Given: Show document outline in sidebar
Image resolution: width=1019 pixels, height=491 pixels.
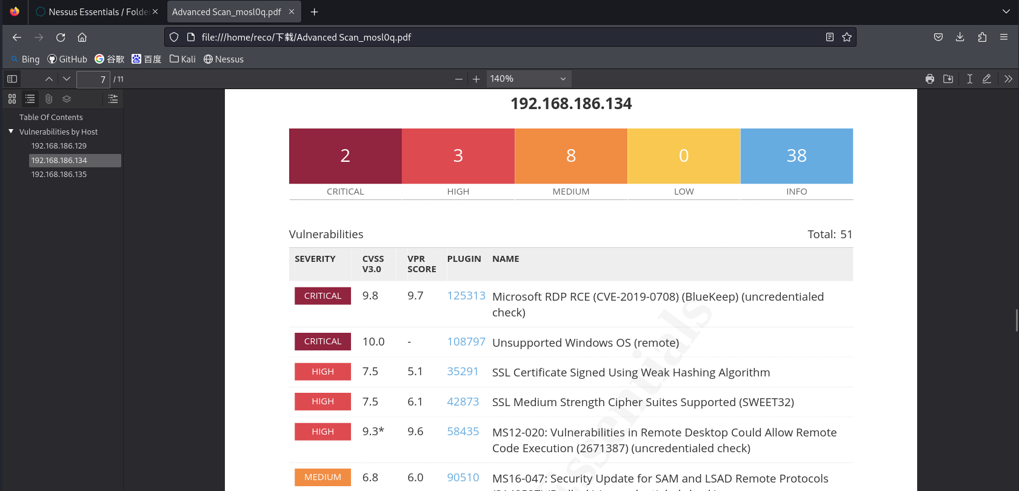Looking at the screenshot, I should coord(30,99).
